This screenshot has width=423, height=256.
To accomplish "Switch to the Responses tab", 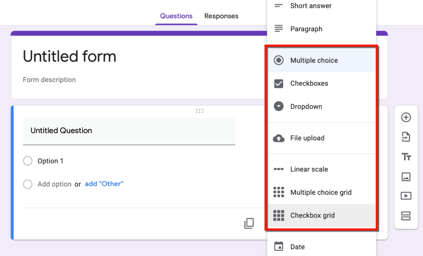I will [x=221, y=16].
